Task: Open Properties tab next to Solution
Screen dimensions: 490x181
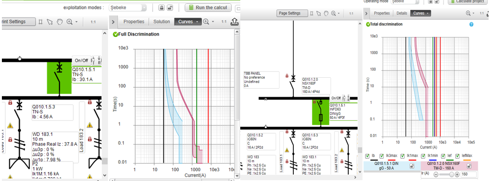Action: 134,22
